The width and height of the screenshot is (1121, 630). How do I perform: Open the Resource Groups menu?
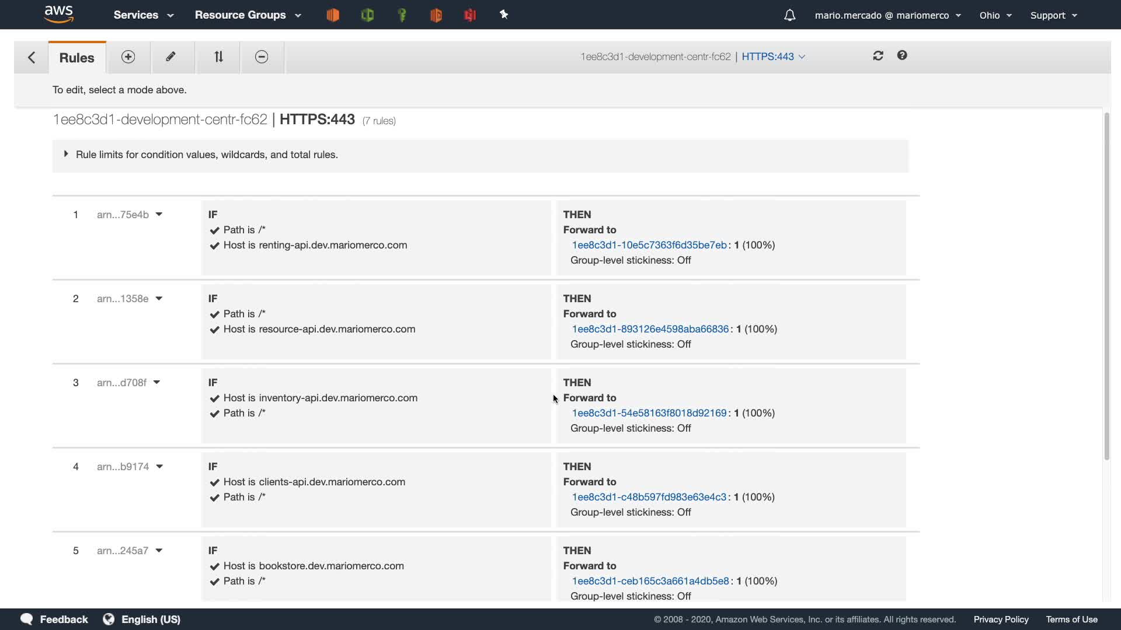coord(248,15)
